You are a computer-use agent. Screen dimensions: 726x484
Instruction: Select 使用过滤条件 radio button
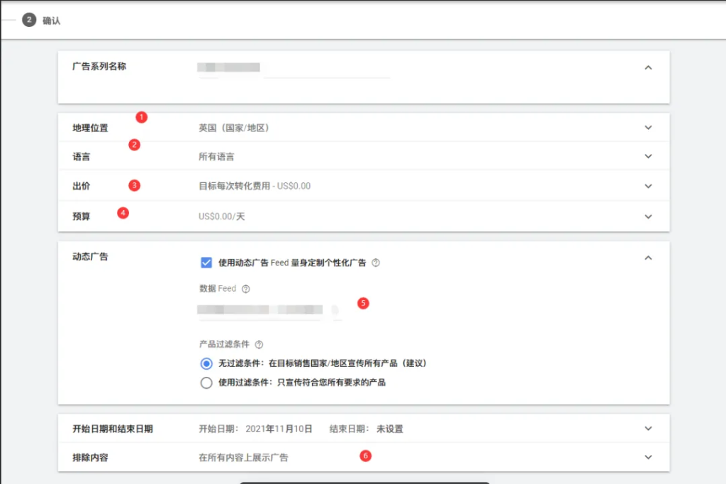pyautogui.click(x=206, y=383)
